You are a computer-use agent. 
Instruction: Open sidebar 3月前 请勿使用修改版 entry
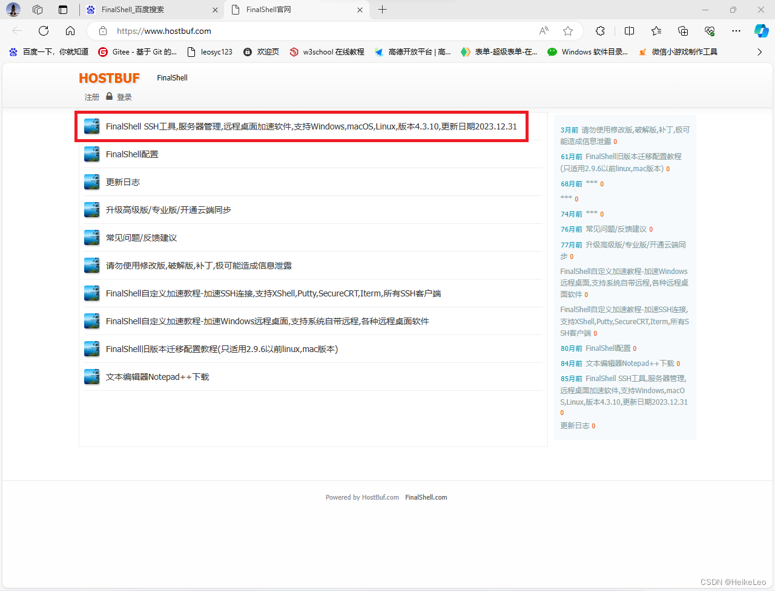click(x=625, y=136)
